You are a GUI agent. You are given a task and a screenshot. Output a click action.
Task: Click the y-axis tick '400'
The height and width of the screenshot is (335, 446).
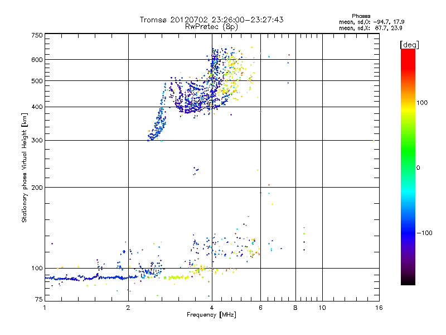click(37, 107)
